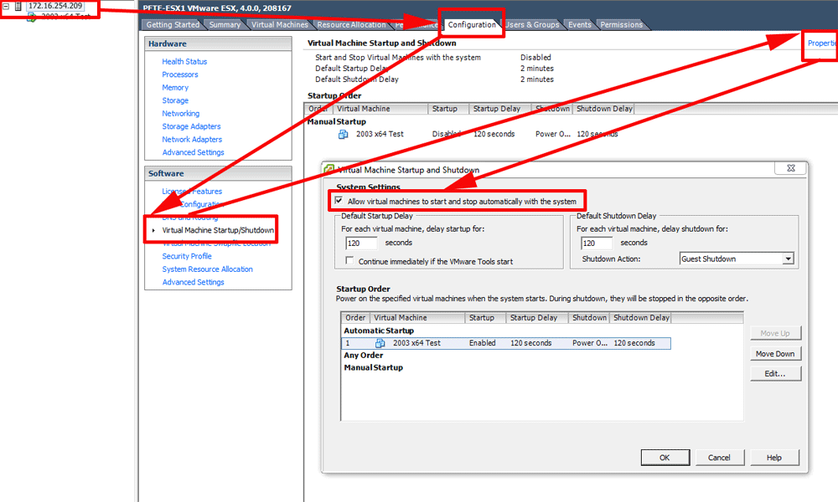The image size is (838, 502).
Task: Click the 'Any Order' group heading
Action: coord(364,356)
